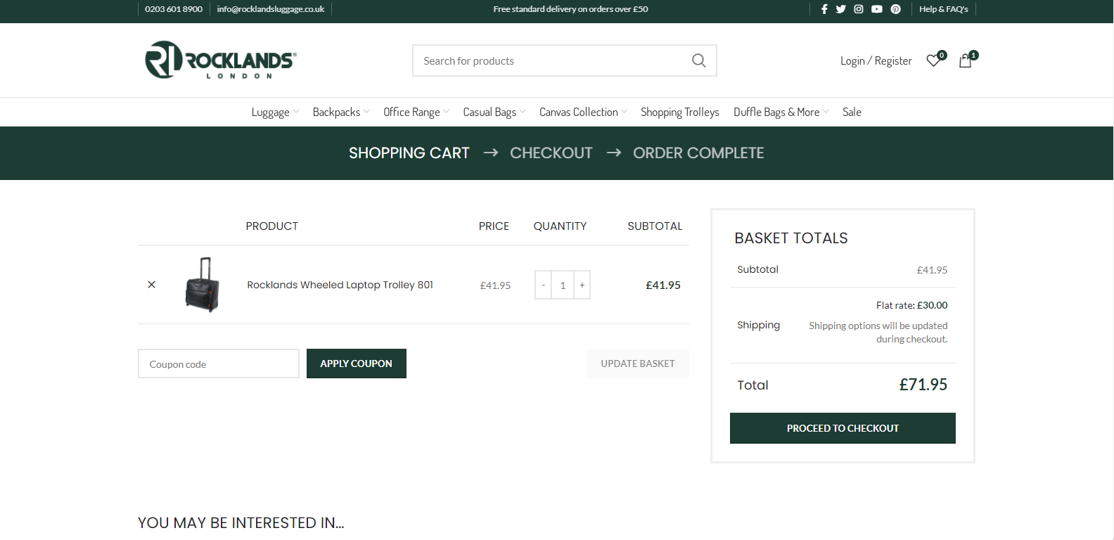Click the You May Be Interested In heading
Image resolution: width=1114 pixels, height=540 pixels.
point(241,523)
